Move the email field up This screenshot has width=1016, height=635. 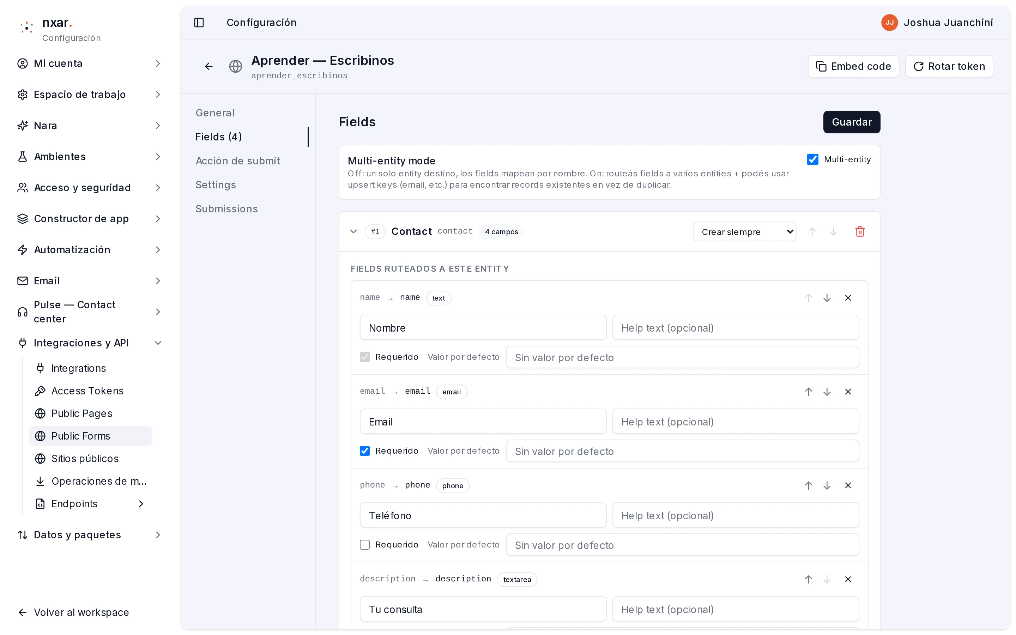point(808,392)
